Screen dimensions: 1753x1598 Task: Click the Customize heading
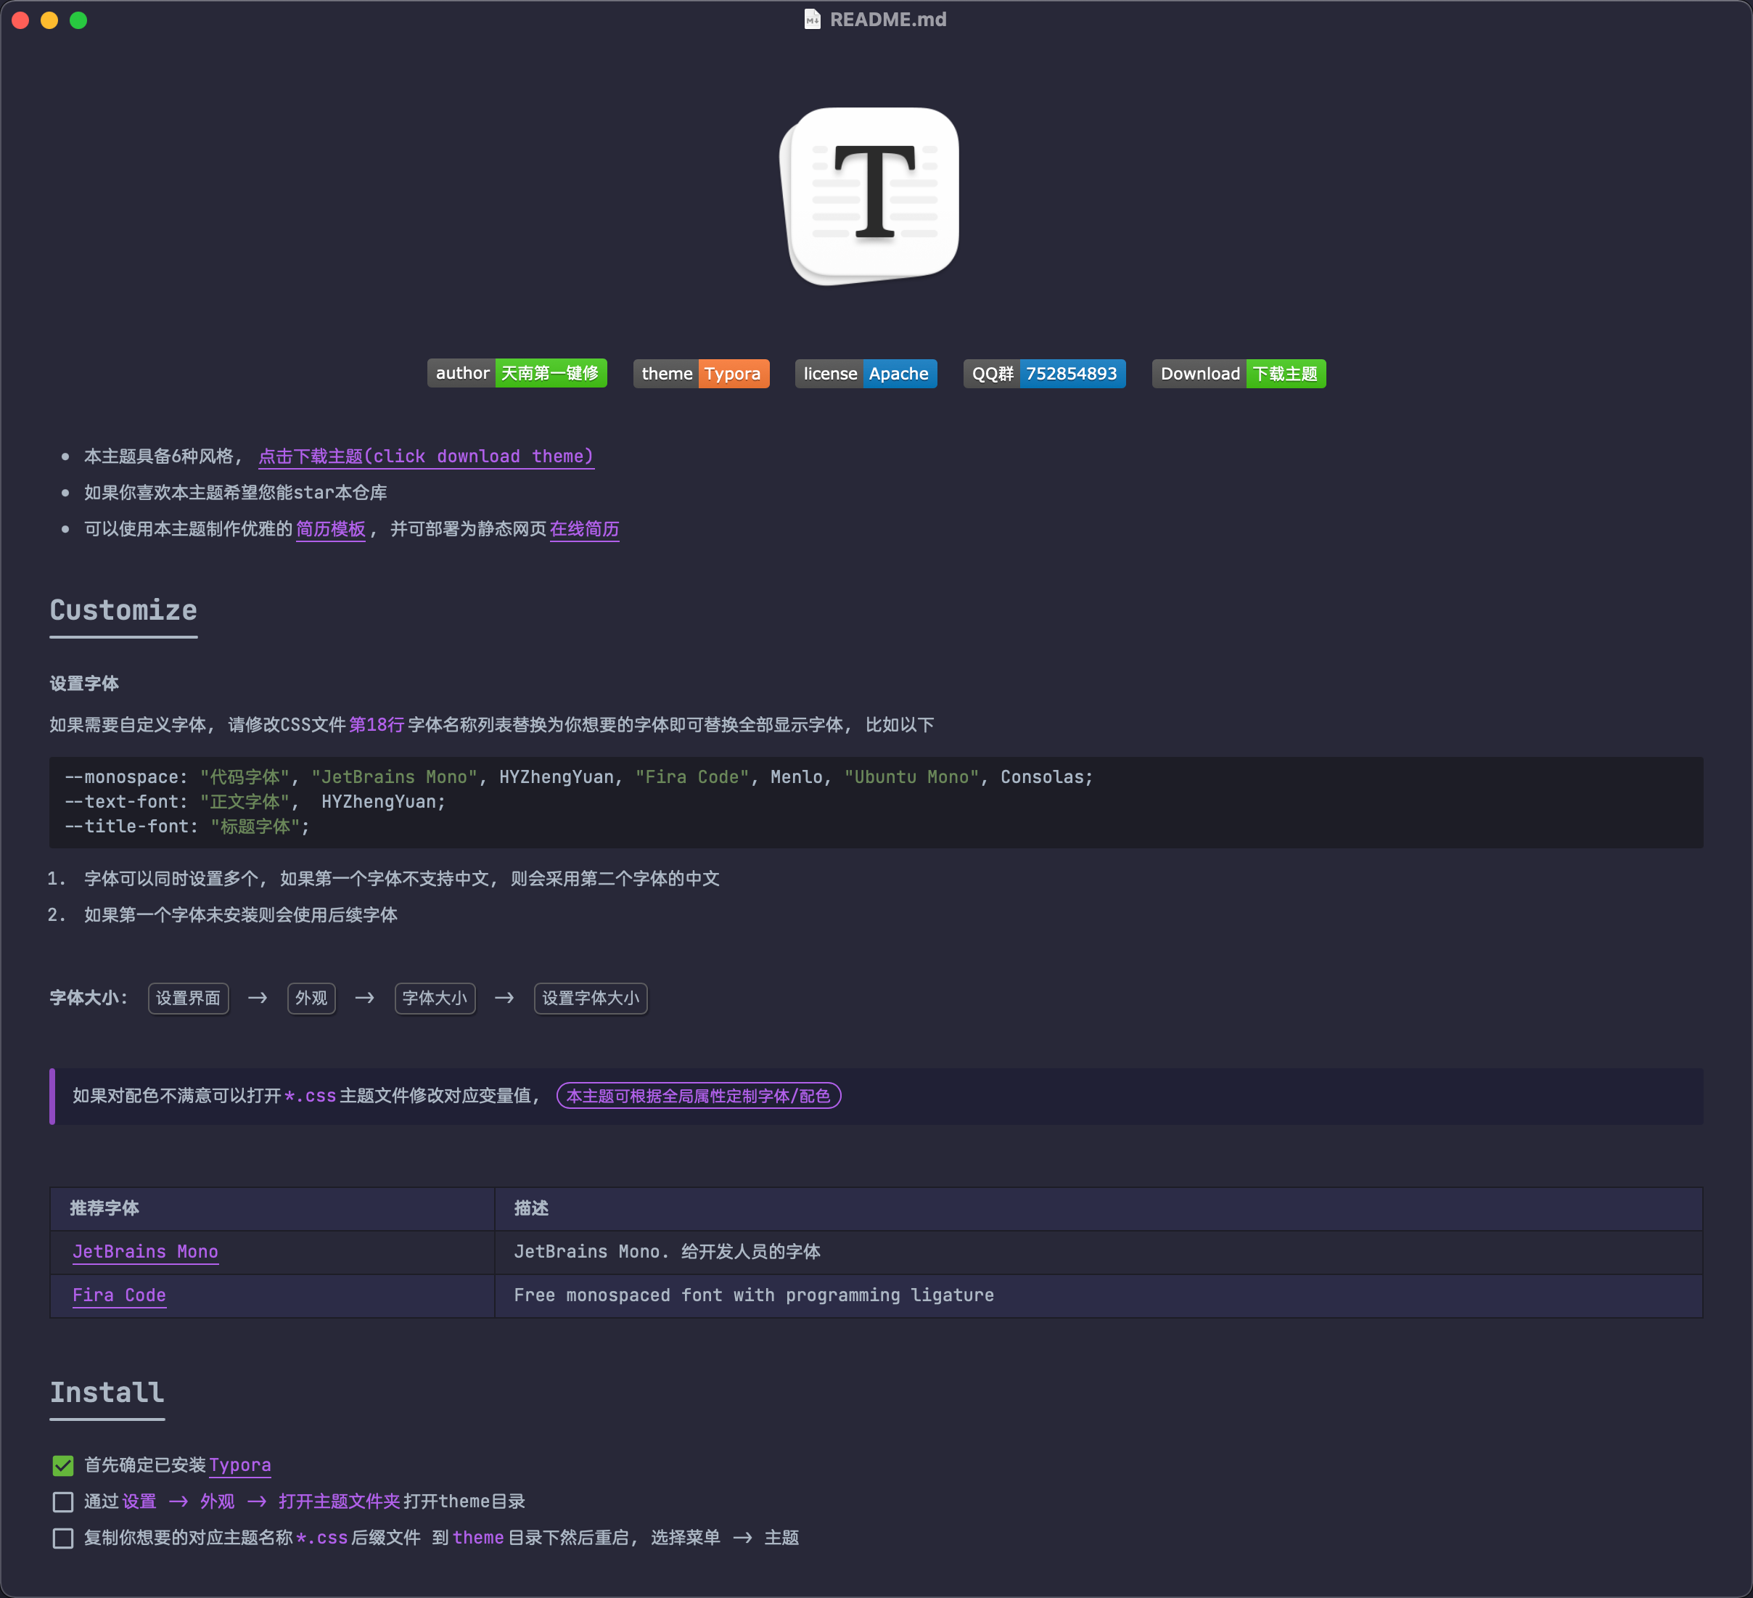tap(123, 610)
